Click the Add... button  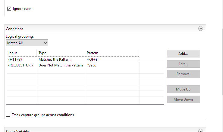click(183, 54)
